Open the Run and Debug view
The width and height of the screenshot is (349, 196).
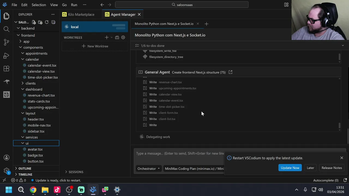point(7,56)
